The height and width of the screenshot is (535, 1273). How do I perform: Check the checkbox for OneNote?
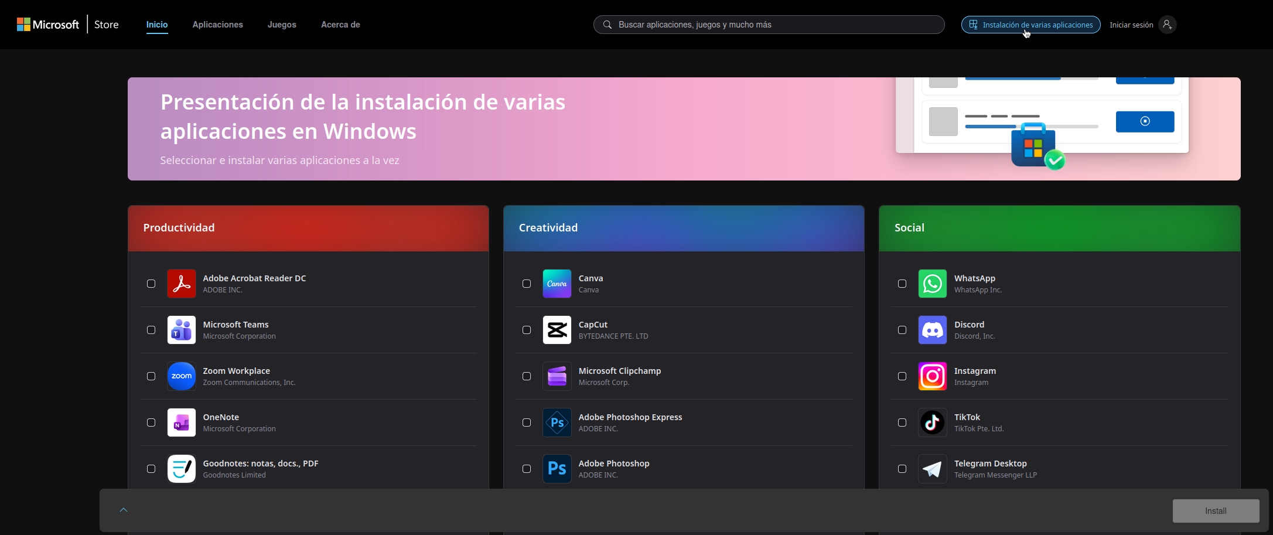tap(151, 422)
